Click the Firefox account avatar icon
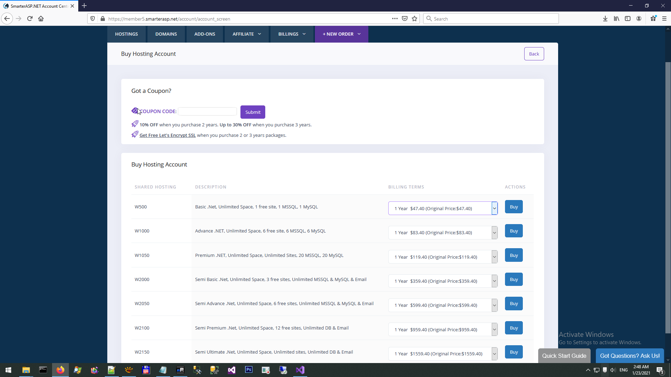671x377 pixels. coord(639,19)
